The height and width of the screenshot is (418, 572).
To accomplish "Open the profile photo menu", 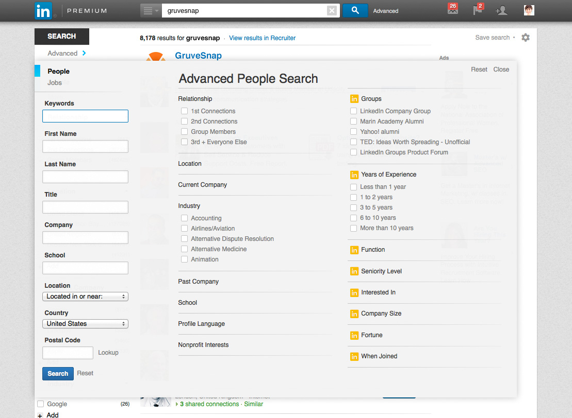I will [529, 10].
